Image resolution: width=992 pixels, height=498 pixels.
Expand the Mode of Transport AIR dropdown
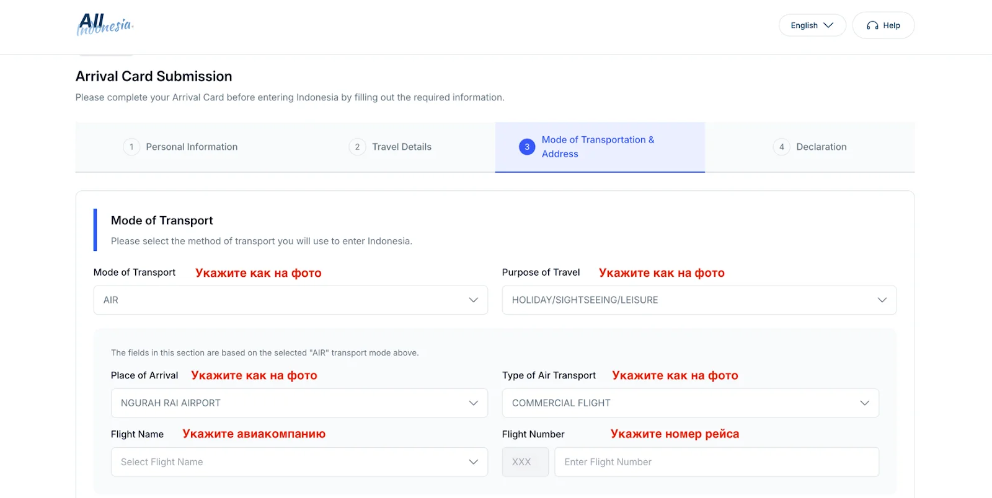pos(290,300)
